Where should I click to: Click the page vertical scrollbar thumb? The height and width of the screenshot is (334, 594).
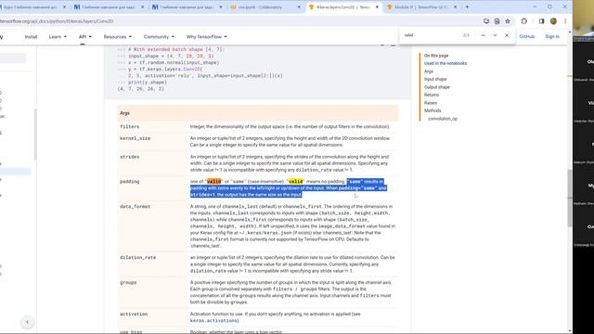(569, 198)
